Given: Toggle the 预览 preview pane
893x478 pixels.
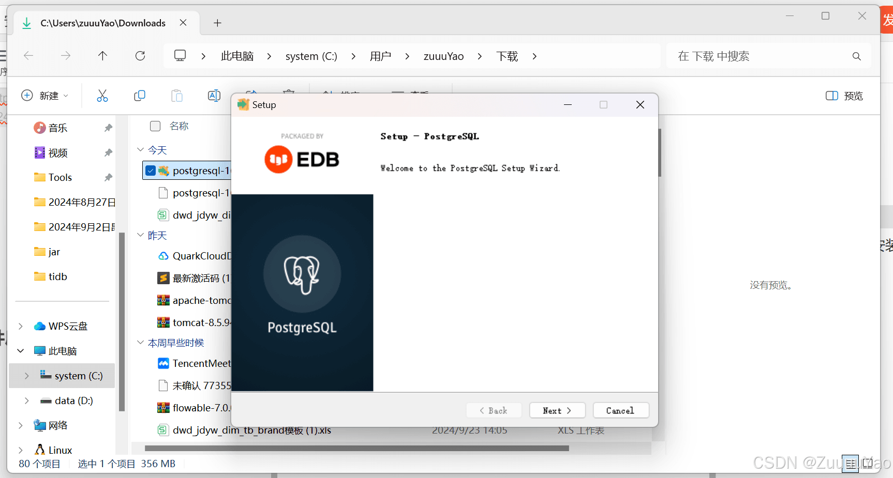Looking at the screenshot, I should [x=844, y=96].
